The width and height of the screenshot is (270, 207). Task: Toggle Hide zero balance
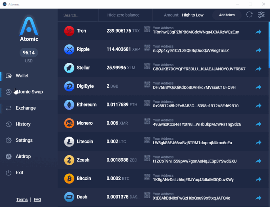click(x=123, y=15)
